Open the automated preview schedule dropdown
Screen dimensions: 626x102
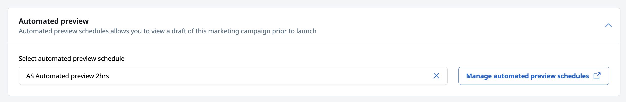[233, 76]
